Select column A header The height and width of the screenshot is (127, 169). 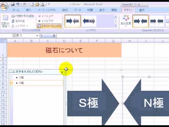click(x=15, y=41)
